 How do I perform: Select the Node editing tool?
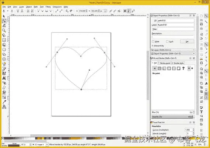point(4,21)
